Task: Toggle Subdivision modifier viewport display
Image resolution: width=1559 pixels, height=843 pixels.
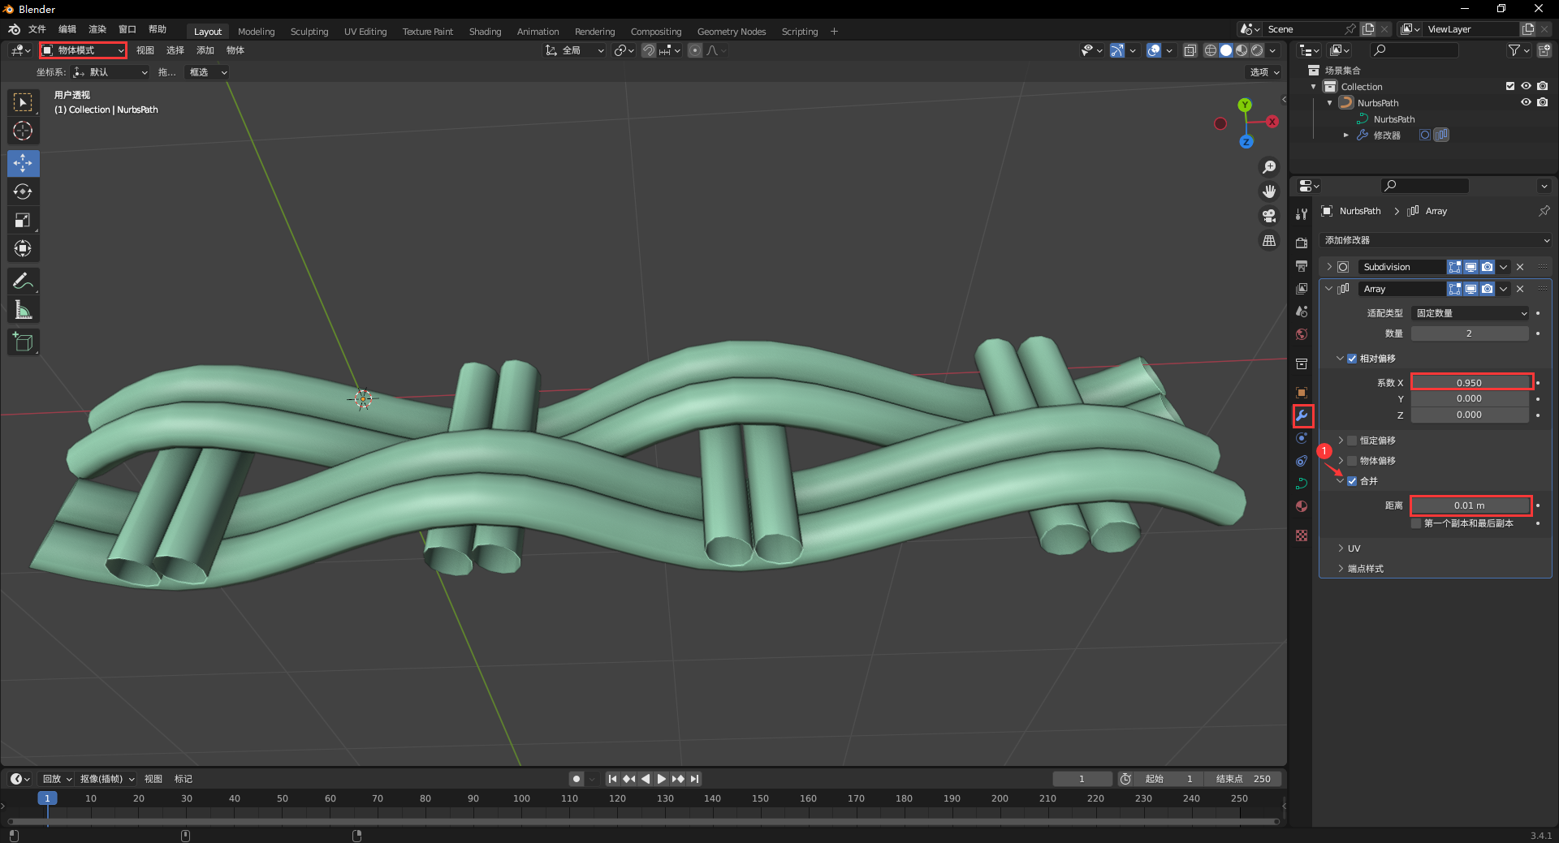Action: (x=1470, y=267)
